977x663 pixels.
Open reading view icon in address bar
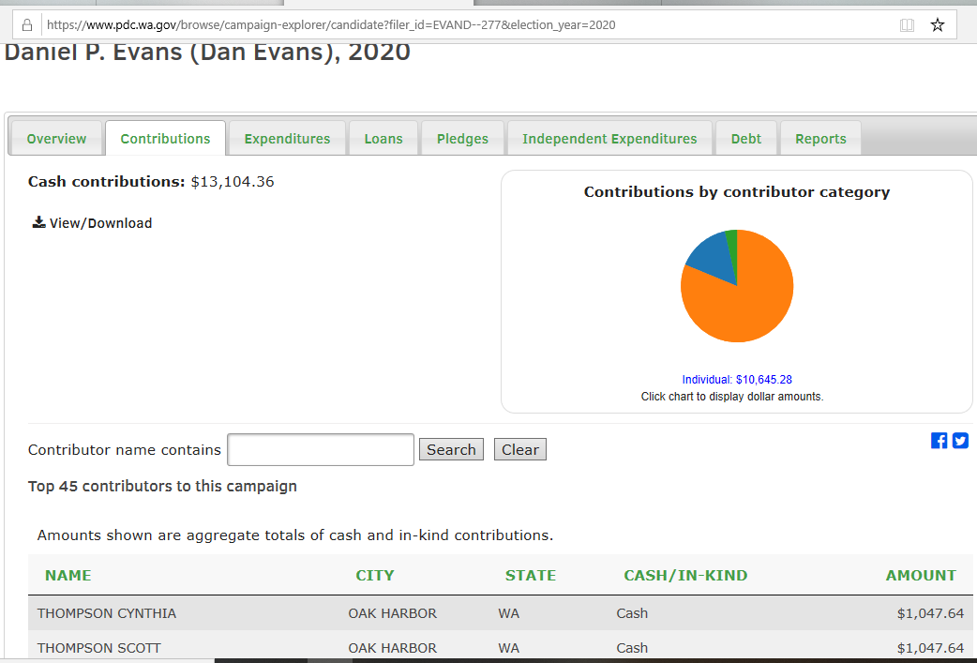click(907, 24)
